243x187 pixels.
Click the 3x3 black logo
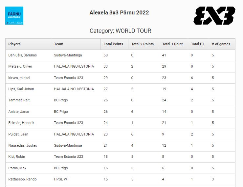pos(214,15)
